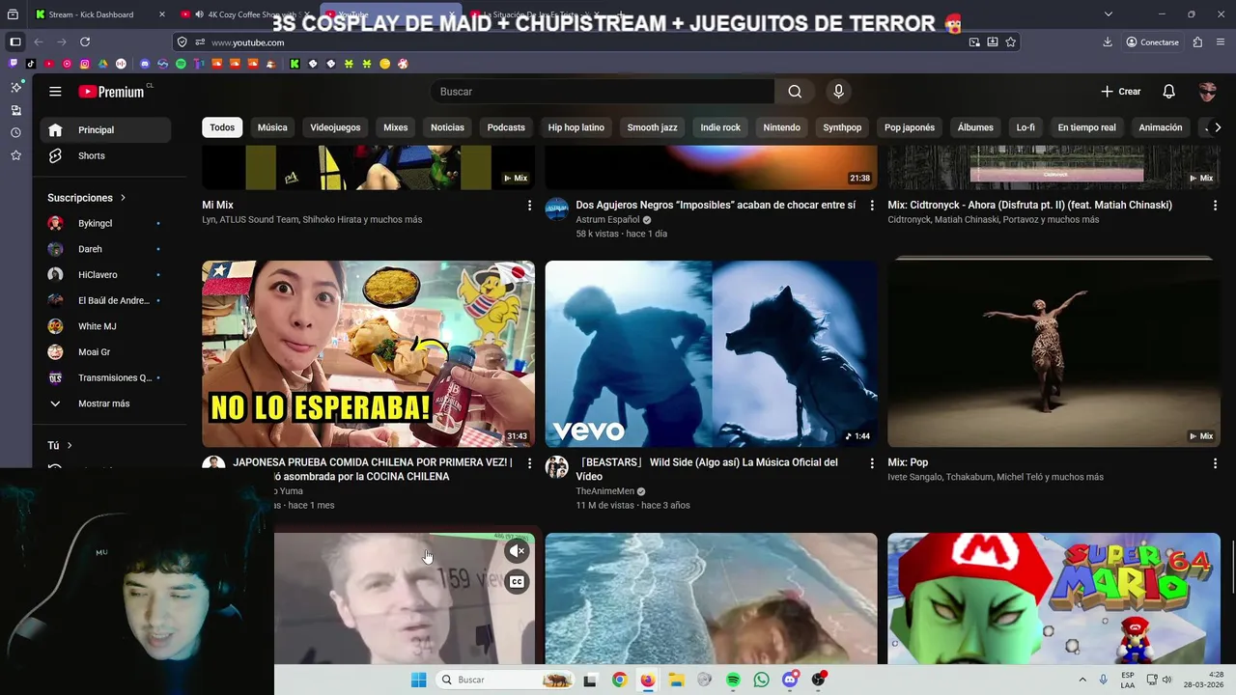The width and height of the screenshot is (1236, 695).
Task: Open options for the Mi Mix card
Action: coord(529,206)
